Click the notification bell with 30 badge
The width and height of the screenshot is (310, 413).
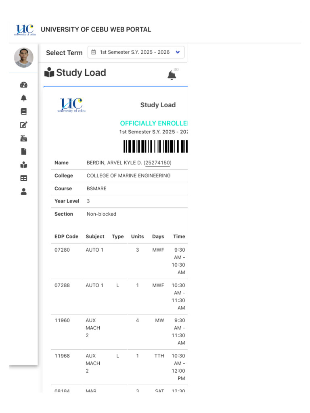pos(172,75)
